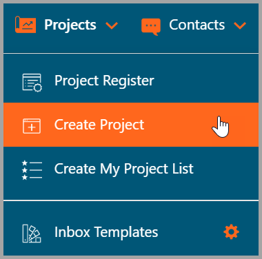Click the Contacts speech bubble icon
The height and width of the screenshot is (259, 262).
click(x=151, y=27)
